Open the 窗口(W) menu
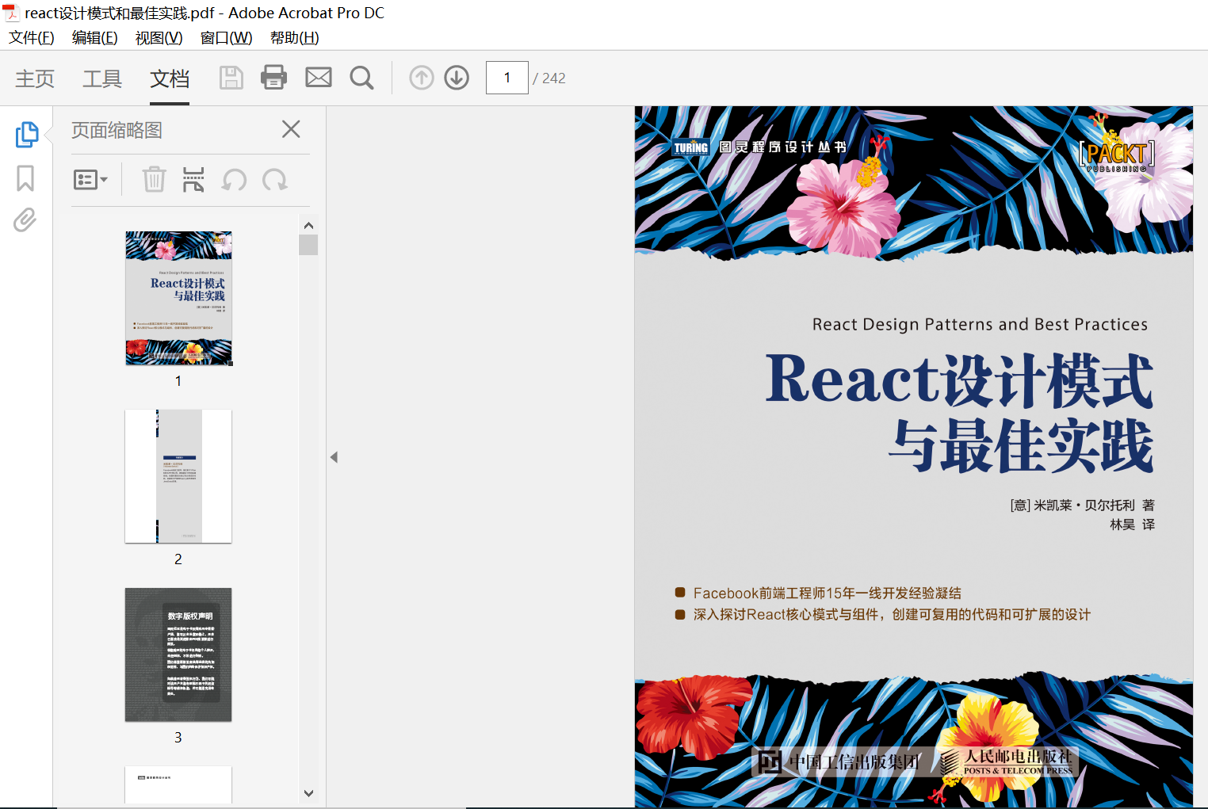Screen dimensions: 1208x809 pos(226,38)
